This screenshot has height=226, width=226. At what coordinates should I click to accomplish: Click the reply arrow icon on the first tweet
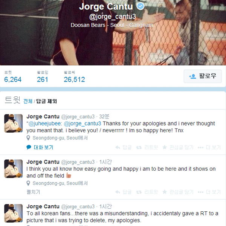[x=118, y=147]
